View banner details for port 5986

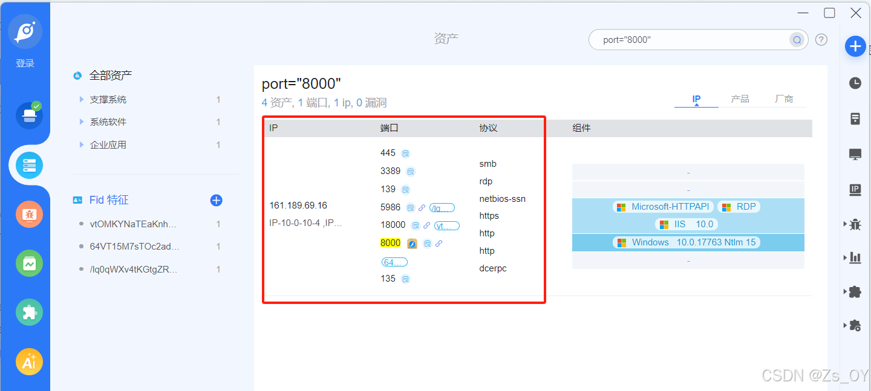click(x=410, y=208)
